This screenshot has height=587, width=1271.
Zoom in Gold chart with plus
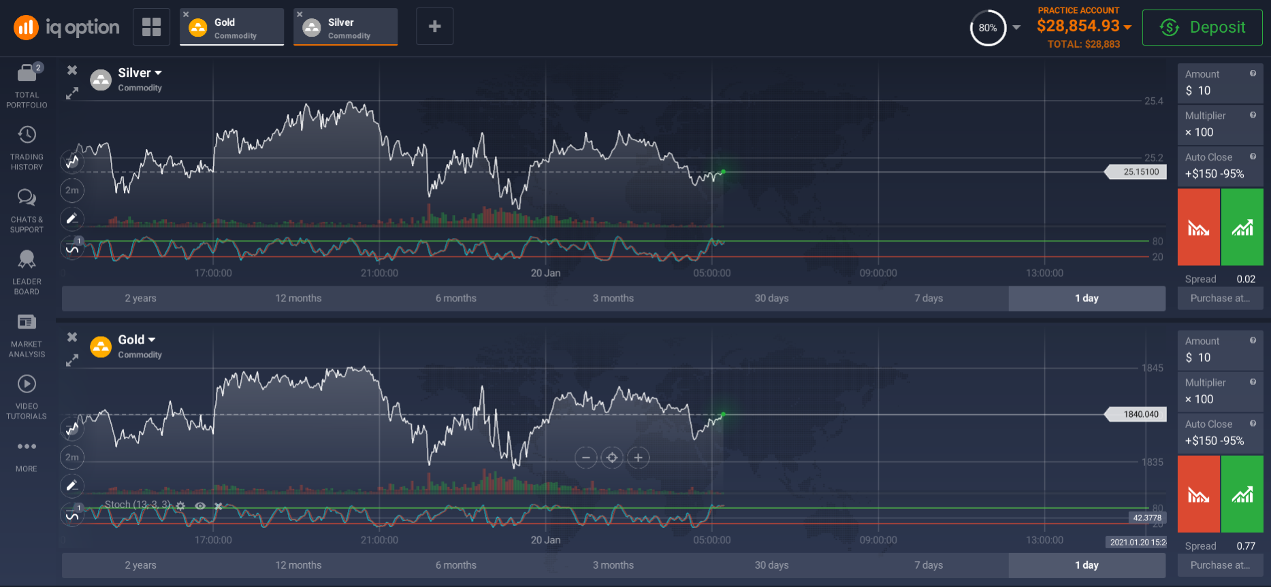(x=638, y=458)
